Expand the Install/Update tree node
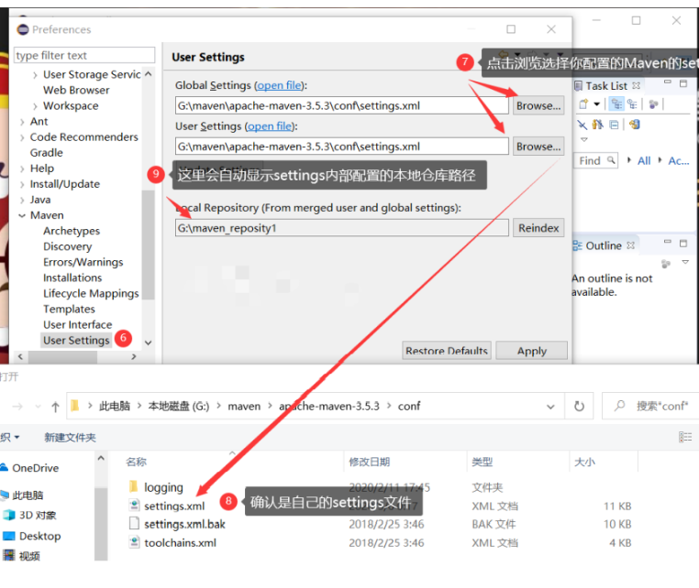This screenshot has width=699, height=588. [x=22, y=184]
